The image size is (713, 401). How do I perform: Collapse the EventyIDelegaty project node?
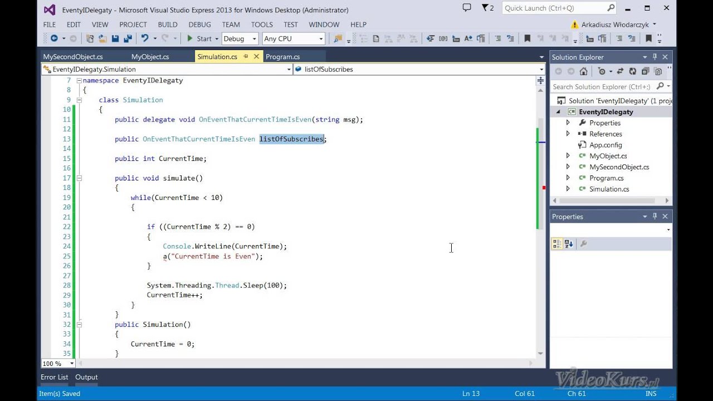[x=559, y=112]
